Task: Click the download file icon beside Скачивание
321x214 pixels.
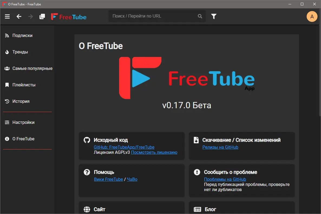Action: pos(196,140)
